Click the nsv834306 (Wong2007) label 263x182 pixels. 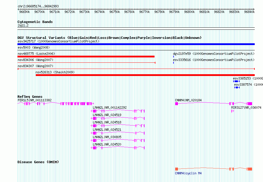[35, 60]
